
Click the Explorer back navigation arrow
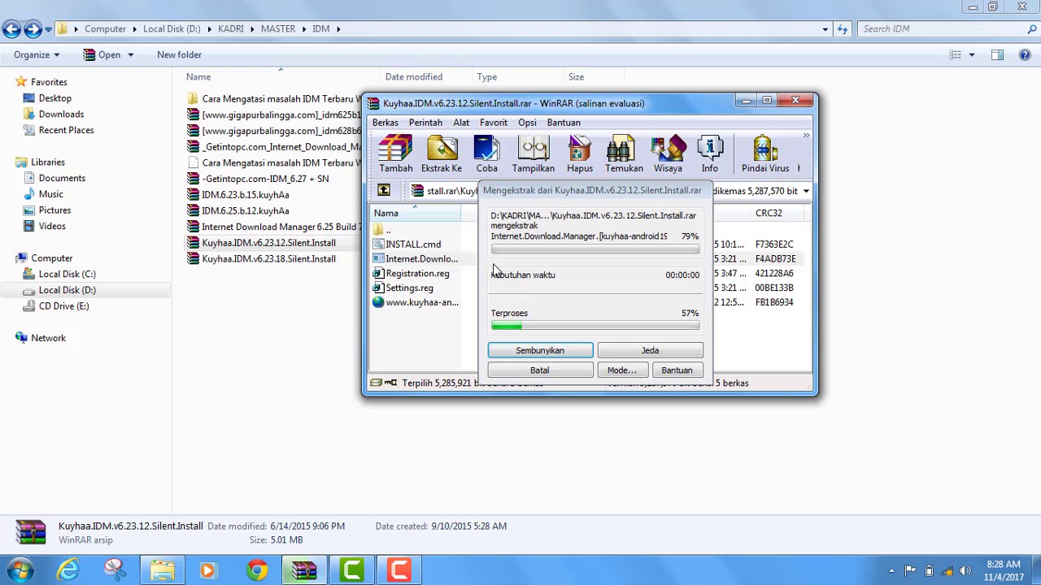pyautogui.click(x=11, y=29)
